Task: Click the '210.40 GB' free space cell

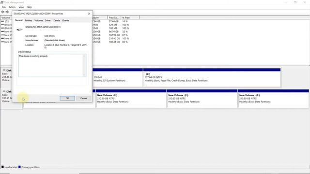Action: pos(114,39)
